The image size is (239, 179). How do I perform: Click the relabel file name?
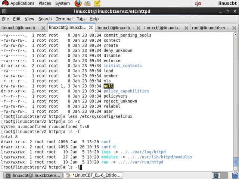coord(112,106)
